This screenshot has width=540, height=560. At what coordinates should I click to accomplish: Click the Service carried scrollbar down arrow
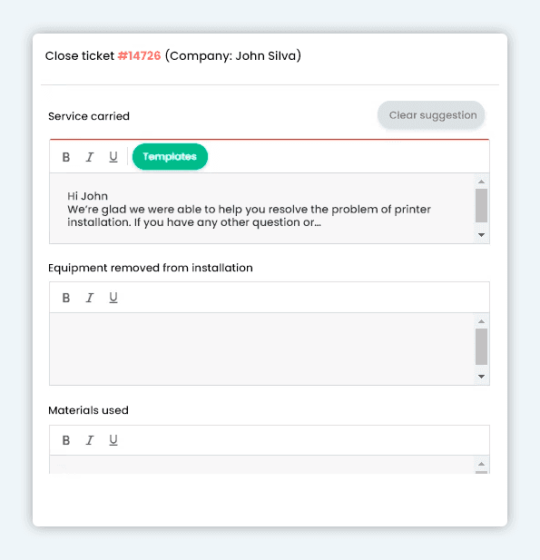pyautogui.click(x=481, y=235)
